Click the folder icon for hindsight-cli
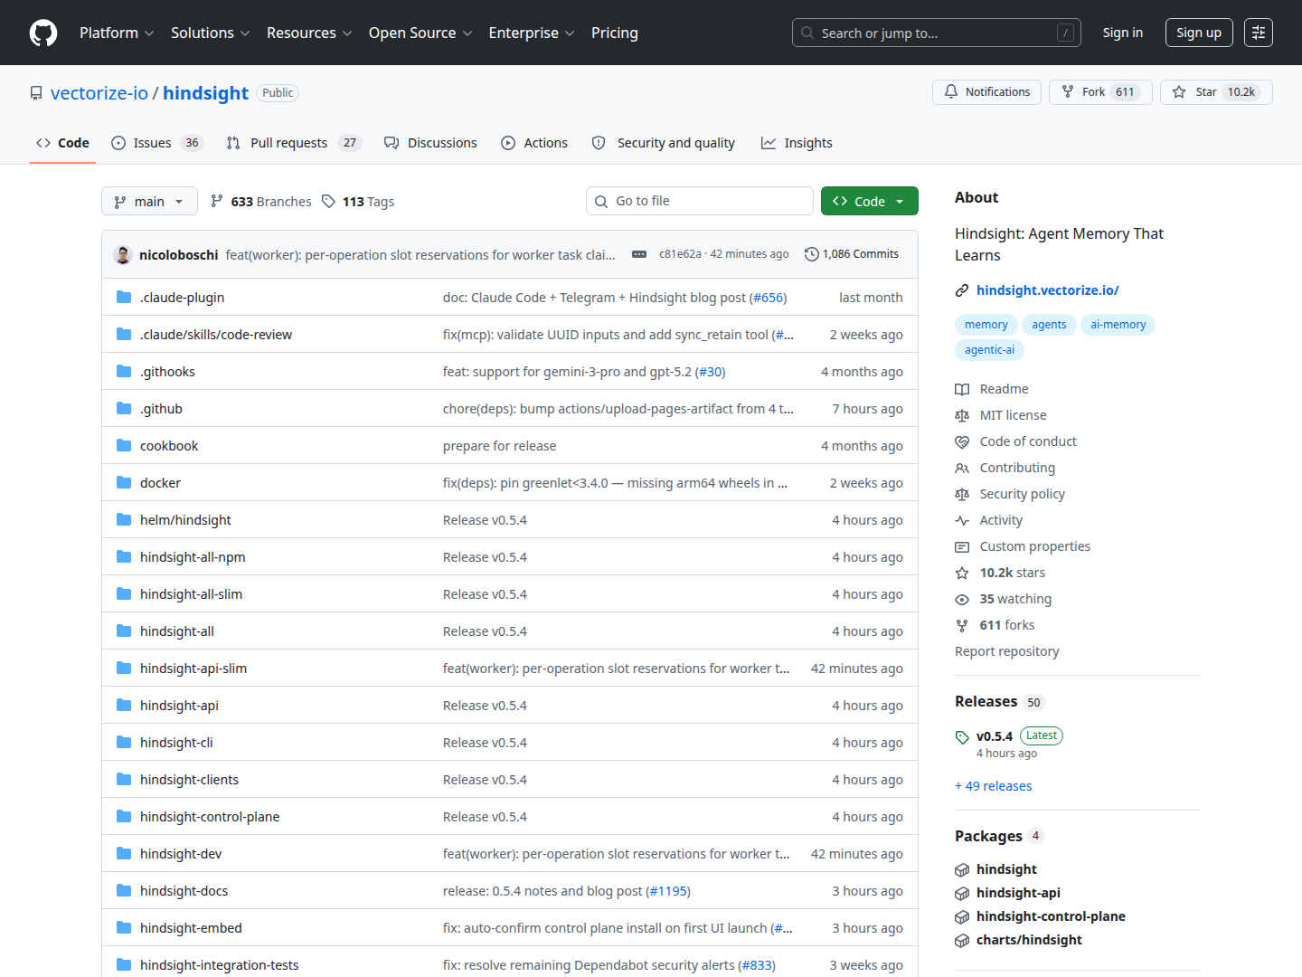The image size is (1302, 977). tap(124, 743)
